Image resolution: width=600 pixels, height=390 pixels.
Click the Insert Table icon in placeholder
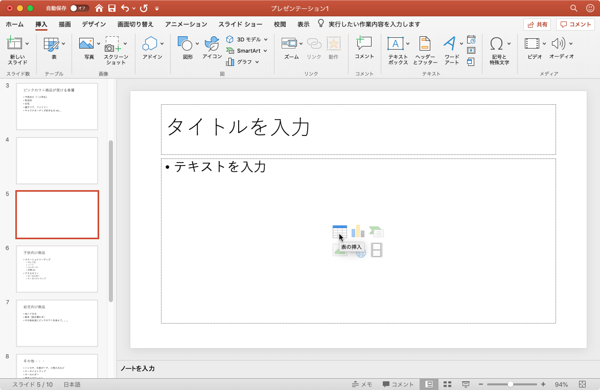(339, 232)
